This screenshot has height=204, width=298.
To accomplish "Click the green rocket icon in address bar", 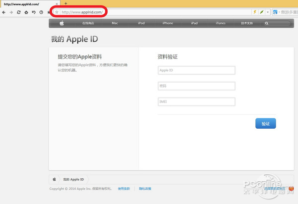I will 262,12.
